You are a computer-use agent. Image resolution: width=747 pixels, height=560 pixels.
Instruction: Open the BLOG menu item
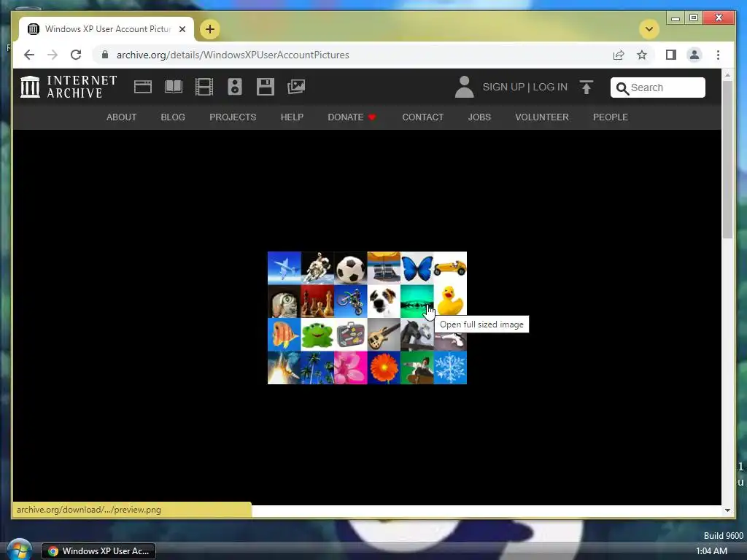pos(173,117)
